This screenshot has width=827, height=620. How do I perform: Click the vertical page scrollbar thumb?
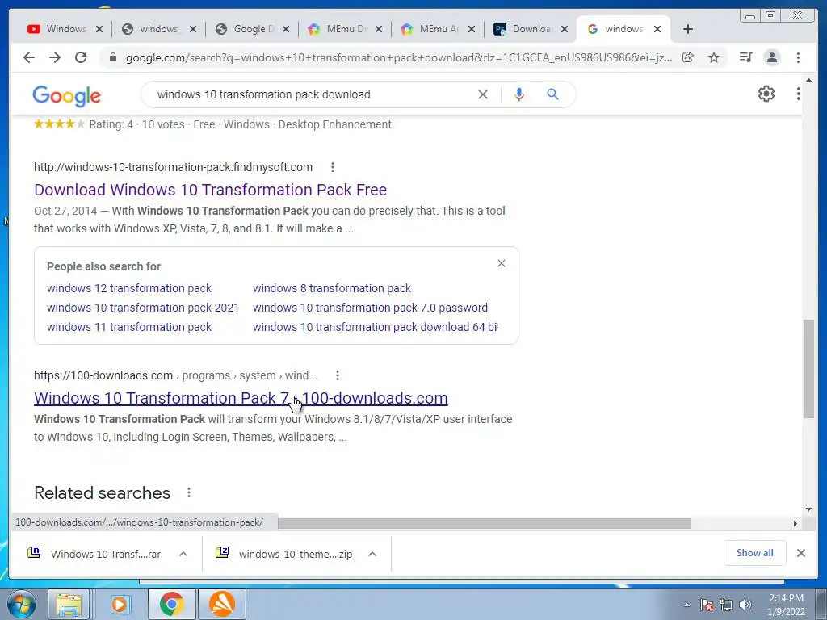[x=808, y=368]
